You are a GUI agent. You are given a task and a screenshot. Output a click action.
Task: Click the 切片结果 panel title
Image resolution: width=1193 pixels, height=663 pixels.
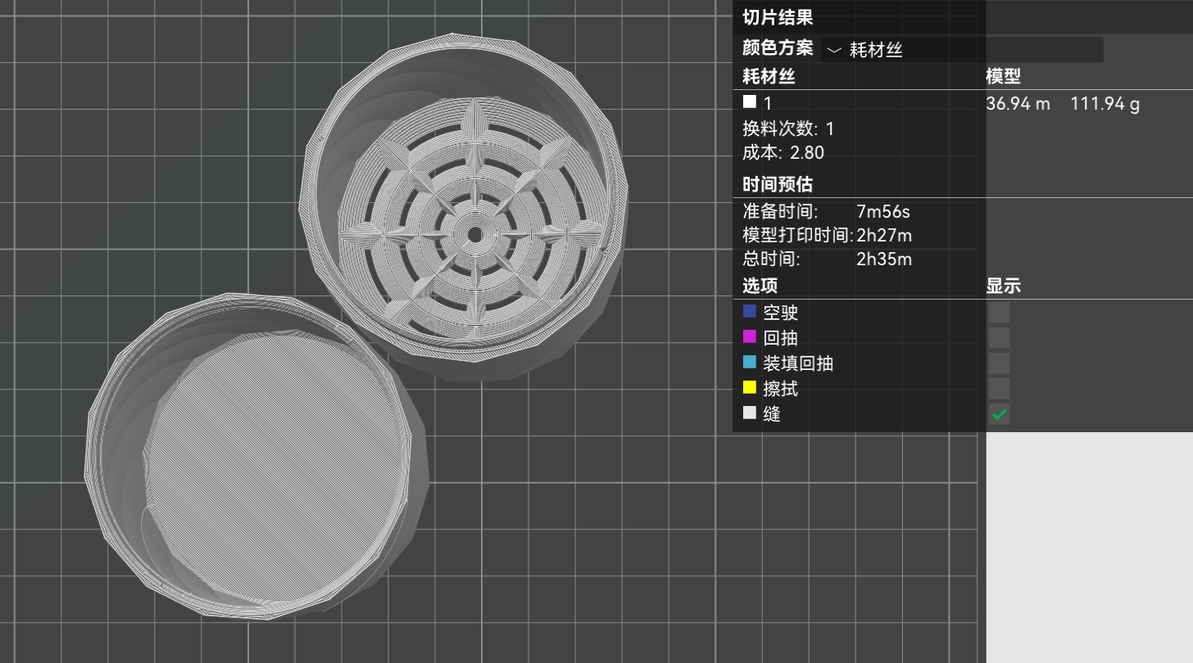(x=777, y=17)
